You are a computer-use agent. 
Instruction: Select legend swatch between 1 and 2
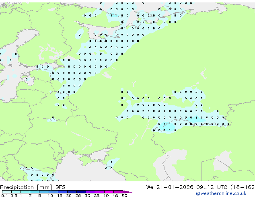[25, 192]
